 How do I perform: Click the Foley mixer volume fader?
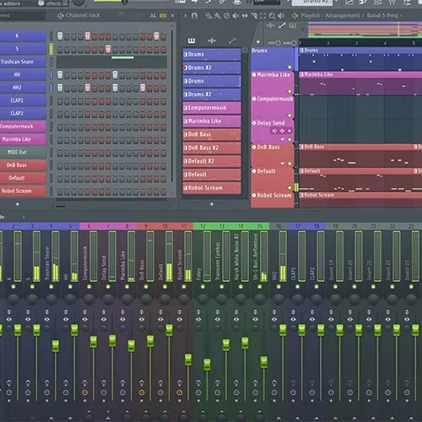tap(207, 365)
